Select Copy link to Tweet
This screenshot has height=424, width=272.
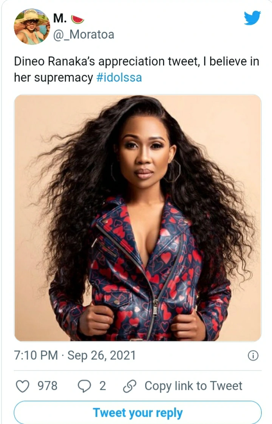(x=193, y=386)
